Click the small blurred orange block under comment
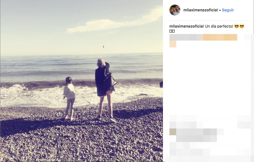 coord(173,44)
